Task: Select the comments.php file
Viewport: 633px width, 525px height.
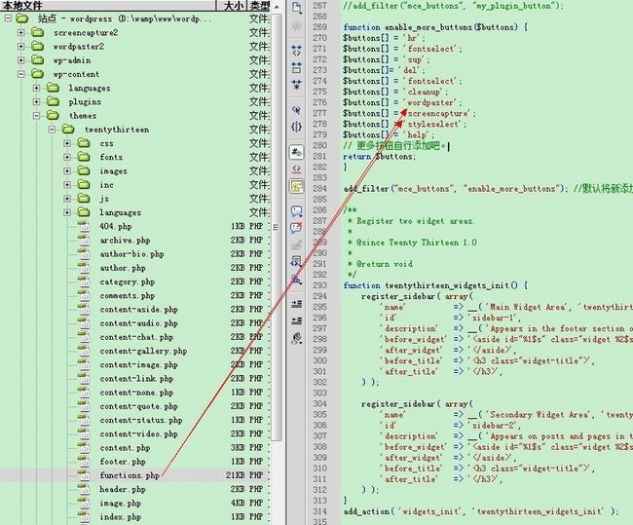Action: tap(128, 295)
